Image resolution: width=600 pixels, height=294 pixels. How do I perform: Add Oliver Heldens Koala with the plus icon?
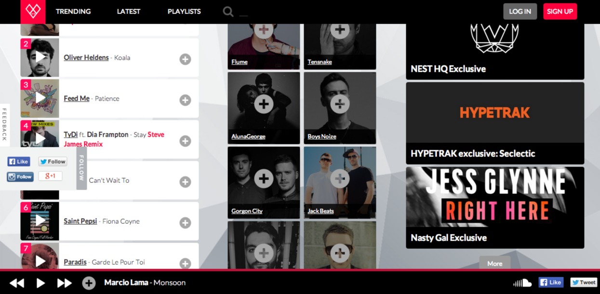[x=185, y=59]
